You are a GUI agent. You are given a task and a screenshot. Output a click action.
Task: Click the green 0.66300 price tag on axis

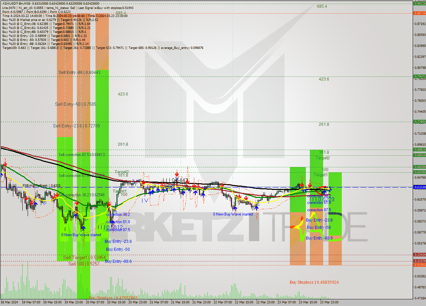(x=419, y=167)
